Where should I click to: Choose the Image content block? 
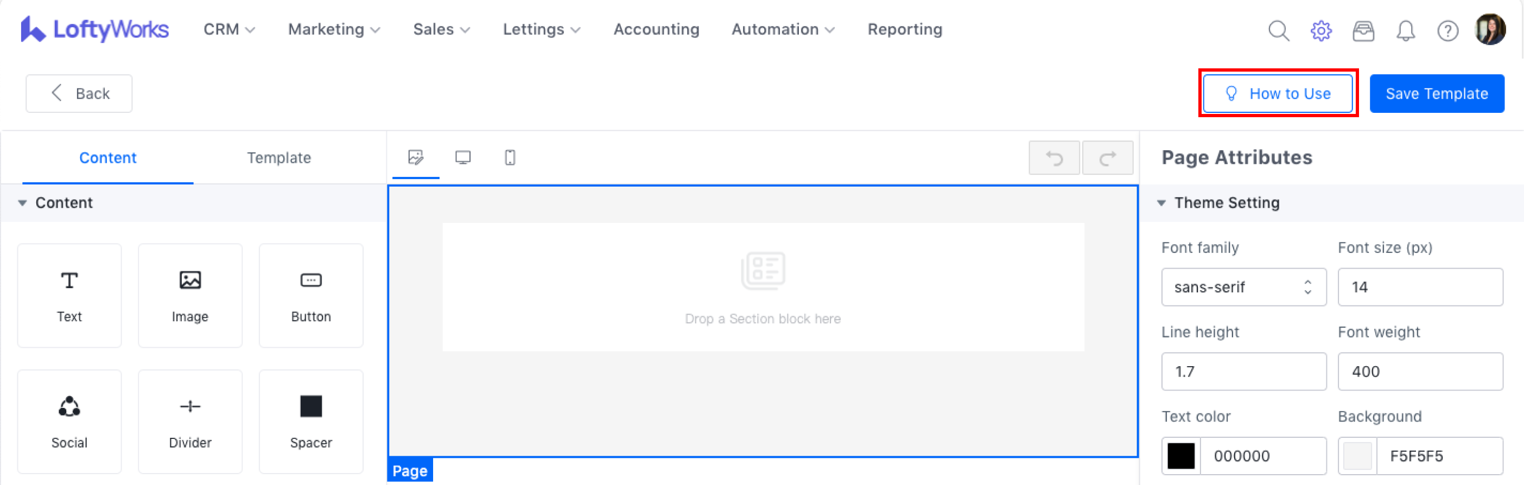190,295
